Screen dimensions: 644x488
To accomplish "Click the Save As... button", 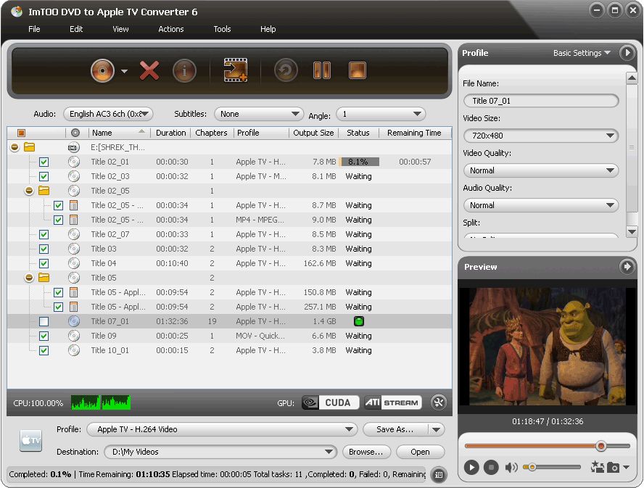I will pyautogui.click(x=395, y=429).
